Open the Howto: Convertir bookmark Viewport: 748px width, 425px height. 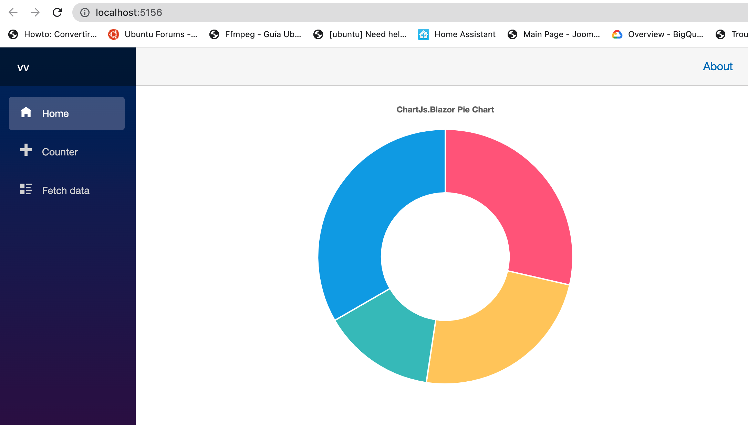pos(53,34)
